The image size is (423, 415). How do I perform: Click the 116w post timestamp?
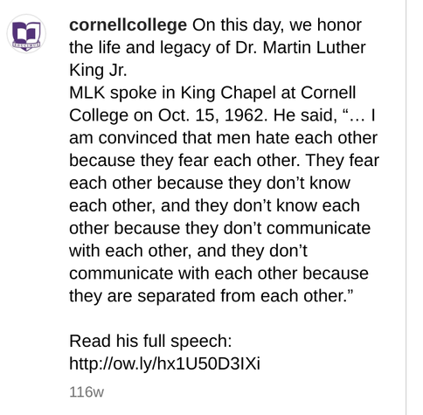click(x=87, y=392)
